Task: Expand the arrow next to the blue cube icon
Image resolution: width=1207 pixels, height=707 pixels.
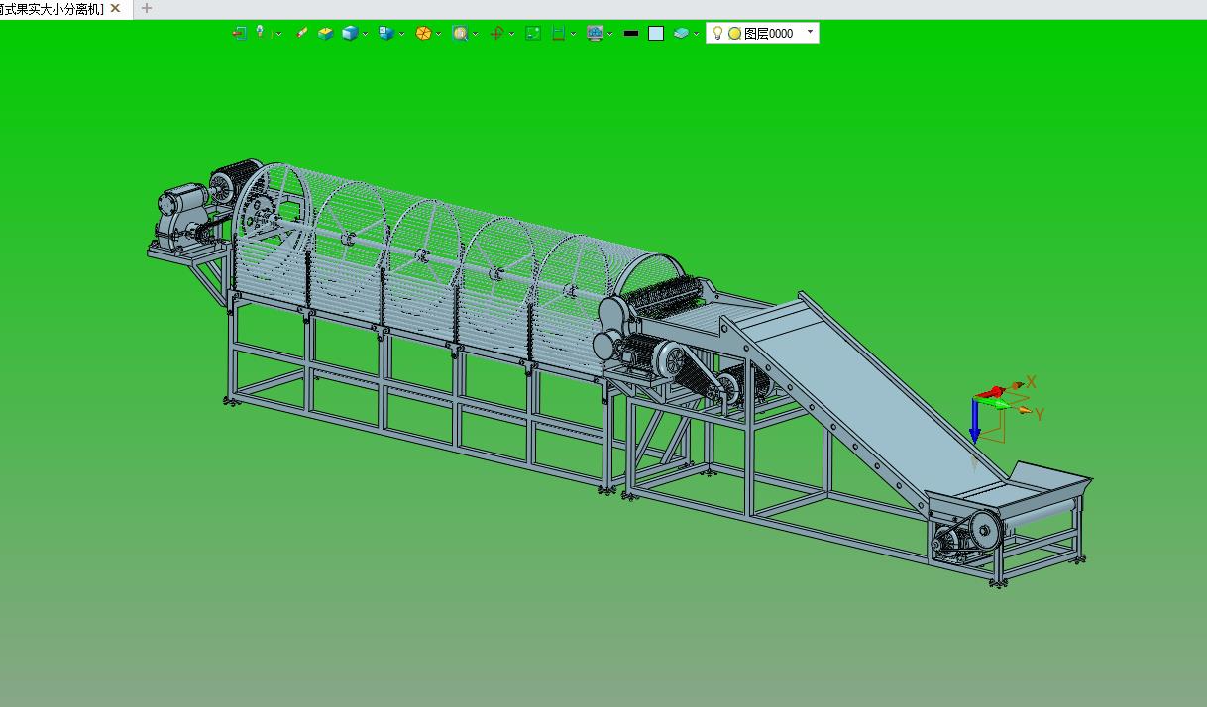Action: point(365,34)
